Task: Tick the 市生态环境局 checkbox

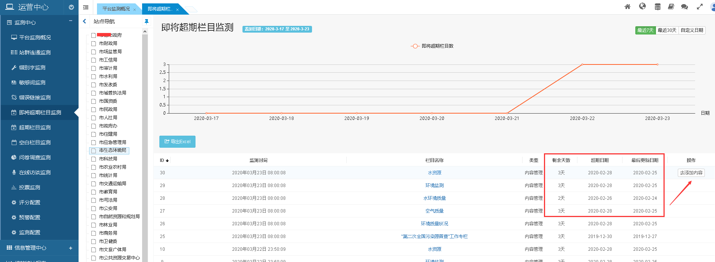Action: [94, 151]
